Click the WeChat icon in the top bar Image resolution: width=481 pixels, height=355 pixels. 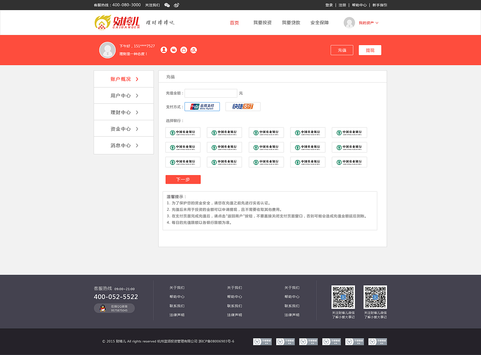point(167,5)
